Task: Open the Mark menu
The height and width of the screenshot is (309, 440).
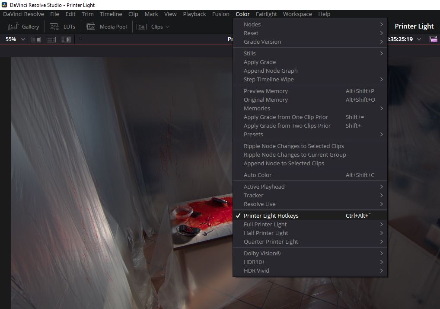Action: pos(151,14)
